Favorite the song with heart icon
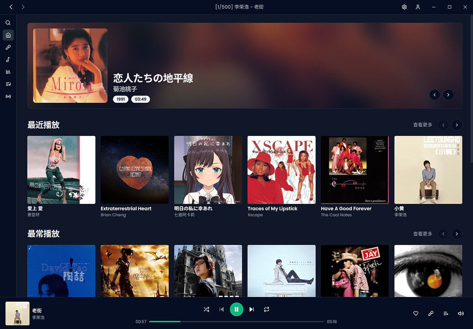The image size is (473, 329). click(416, 313)
